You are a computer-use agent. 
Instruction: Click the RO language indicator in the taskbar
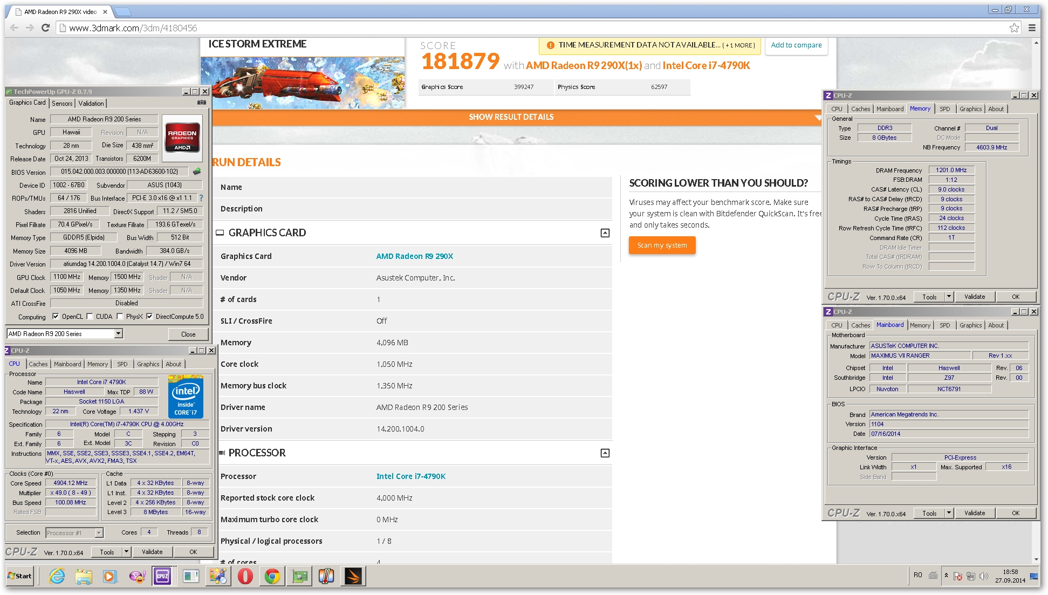tap(918, 576)
